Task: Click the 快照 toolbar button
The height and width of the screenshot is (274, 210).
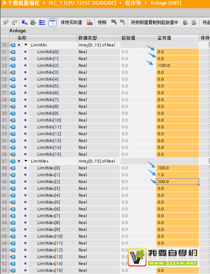Action: (x=102, y=22)
